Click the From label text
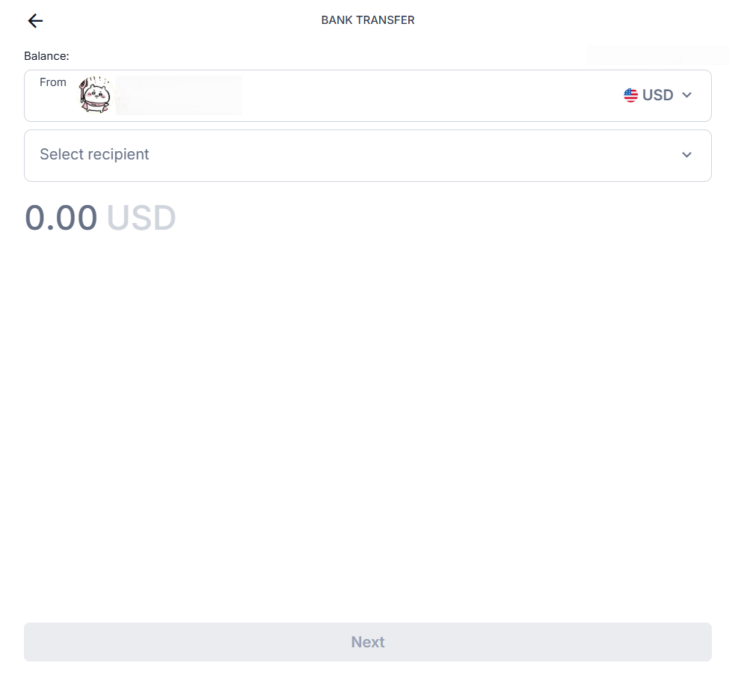This screenshot has height=675, width=756. tap(53, 82)
